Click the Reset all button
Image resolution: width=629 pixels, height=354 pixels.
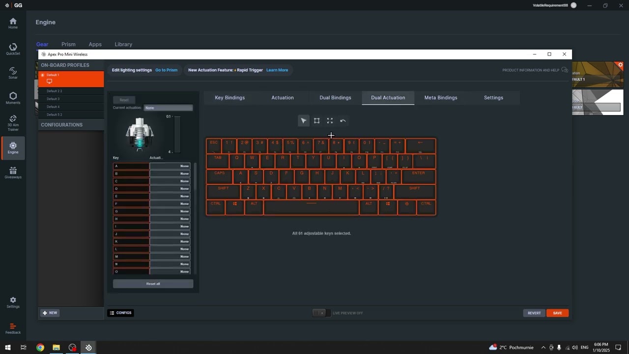[153, 284]
